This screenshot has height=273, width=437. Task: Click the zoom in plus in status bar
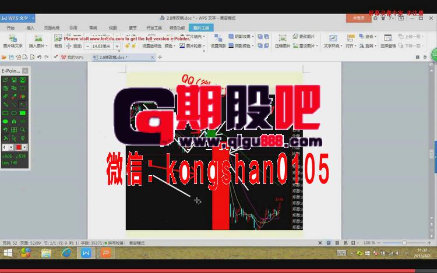(x=429, y=243)
